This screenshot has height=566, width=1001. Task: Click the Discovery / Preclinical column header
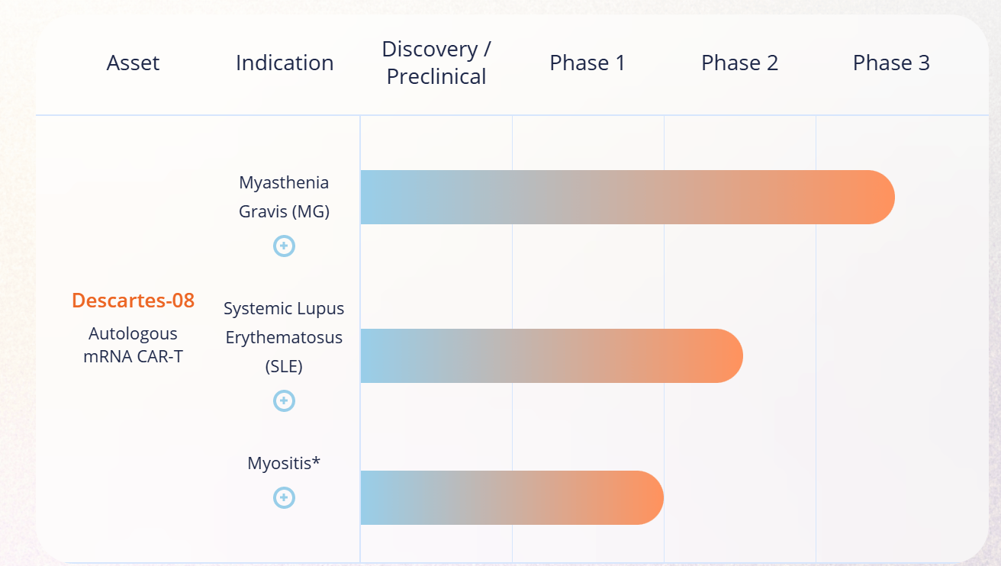(x=436, y=63)
